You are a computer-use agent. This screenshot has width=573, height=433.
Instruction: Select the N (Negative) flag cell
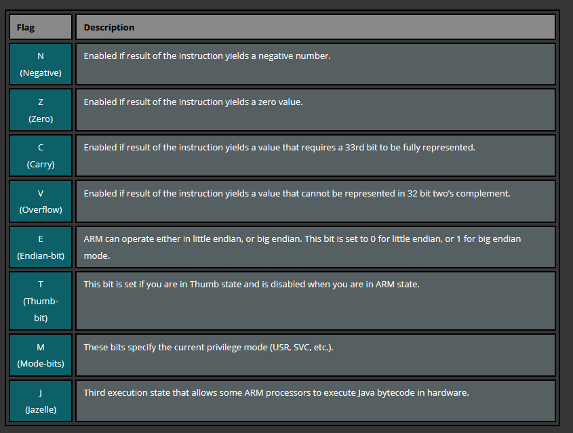pyautogui.click(x=40, y=64)
